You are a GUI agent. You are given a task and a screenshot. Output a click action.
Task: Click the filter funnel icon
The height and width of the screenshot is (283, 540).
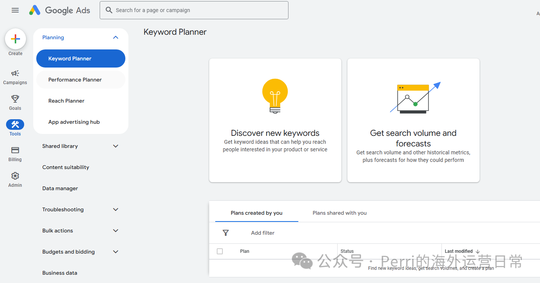click(226, 233)
